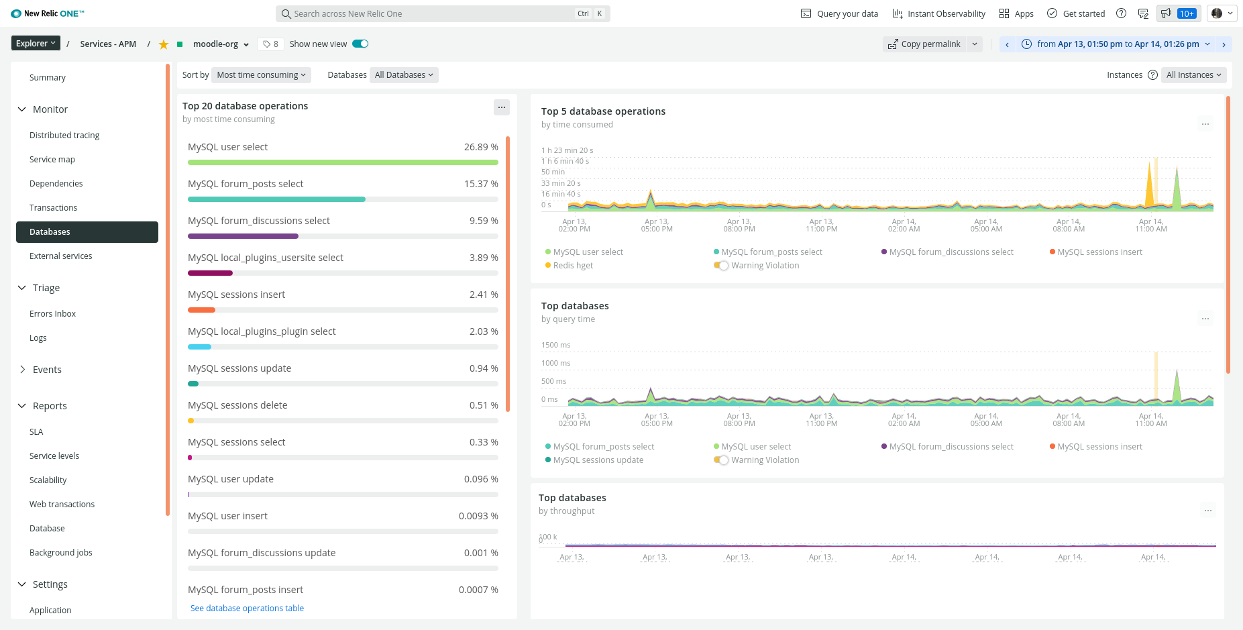Click the search magnifier icon
Screen dimensions: 1243x630
tap(286, 13)
